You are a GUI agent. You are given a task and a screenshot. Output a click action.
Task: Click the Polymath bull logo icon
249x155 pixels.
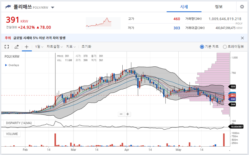point(8,7)
